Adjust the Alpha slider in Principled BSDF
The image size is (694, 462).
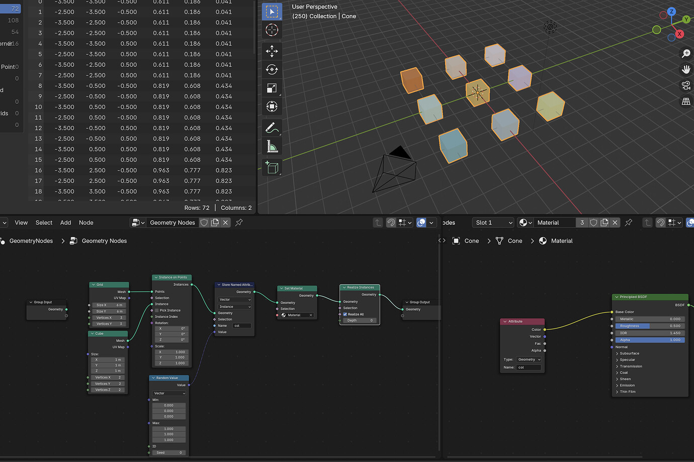pyautogui.click(x=649, y=340)
